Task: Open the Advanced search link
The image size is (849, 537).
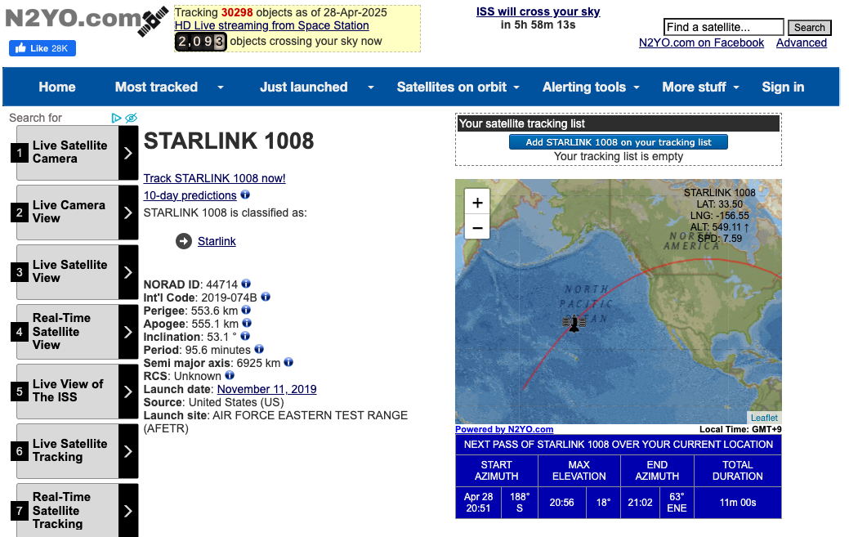Action: (x=802, y=43)
